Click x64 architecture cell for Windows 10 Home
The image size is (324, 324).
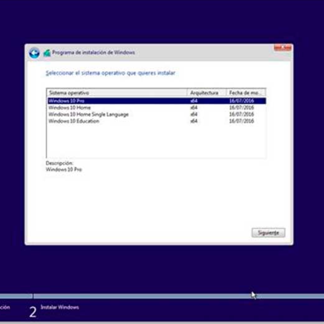tap(194, 107)
